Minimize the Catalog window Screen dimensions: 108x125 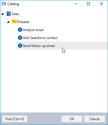[x=76, y=4]
